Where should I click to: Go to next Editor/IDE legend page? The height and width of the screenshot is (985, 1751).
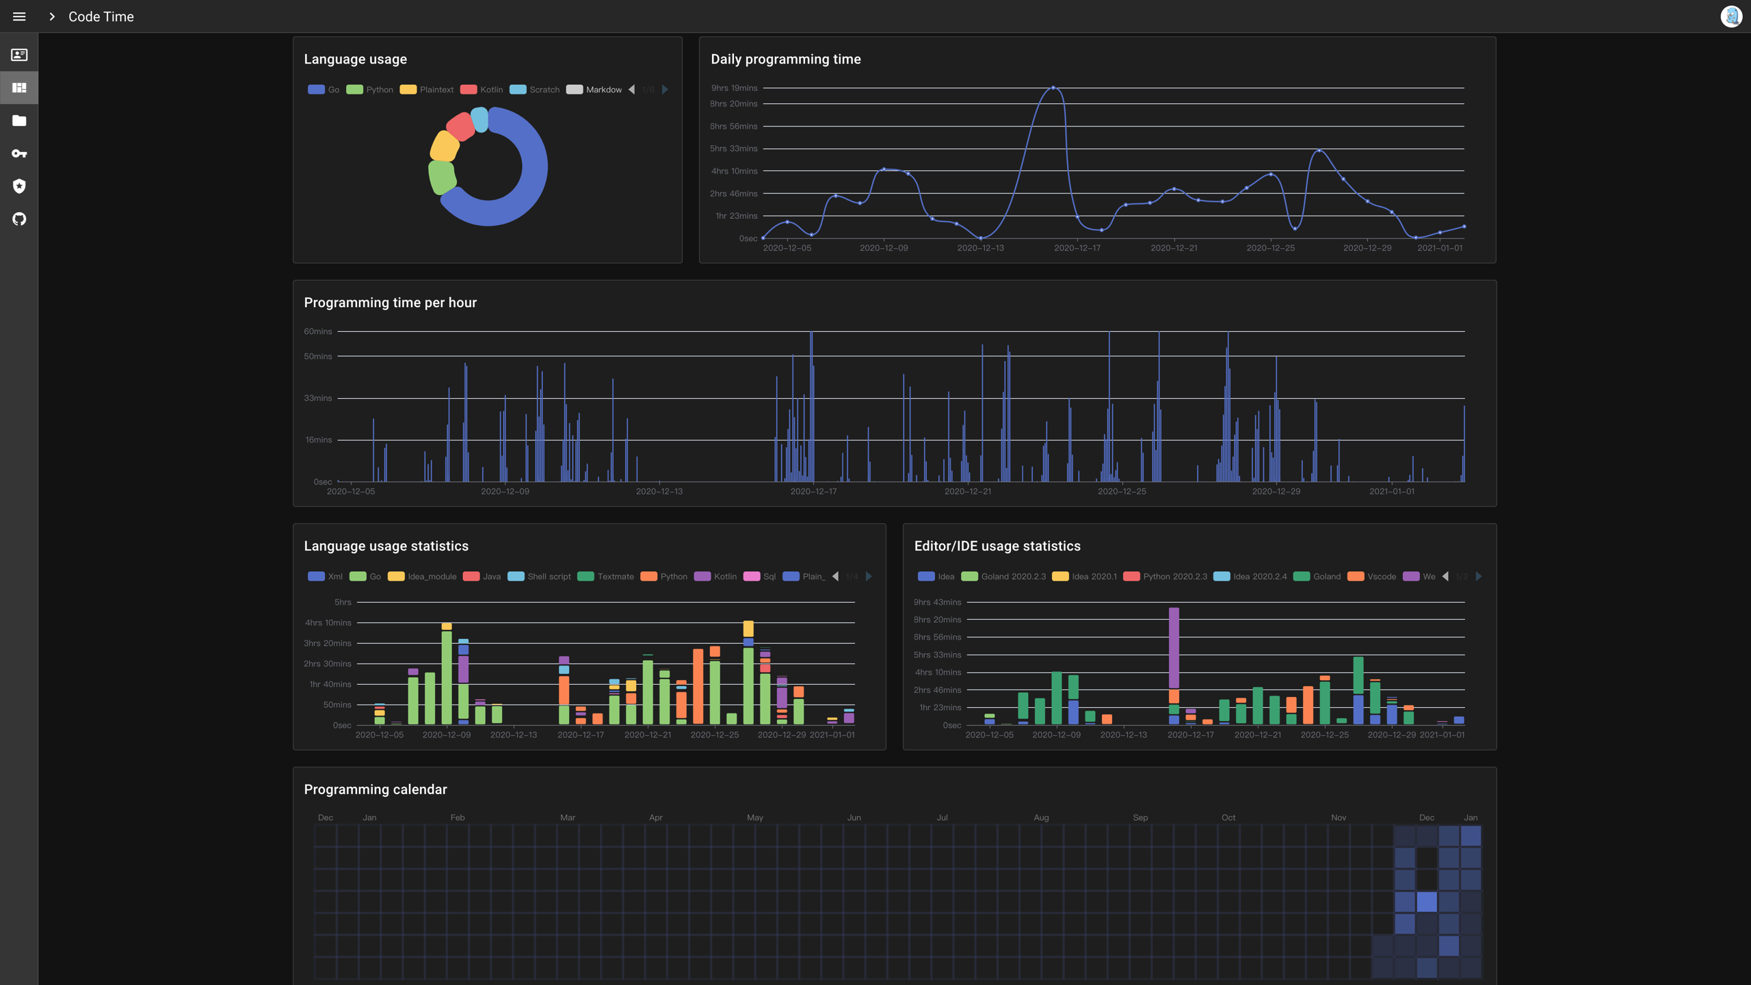point(1479,577)
